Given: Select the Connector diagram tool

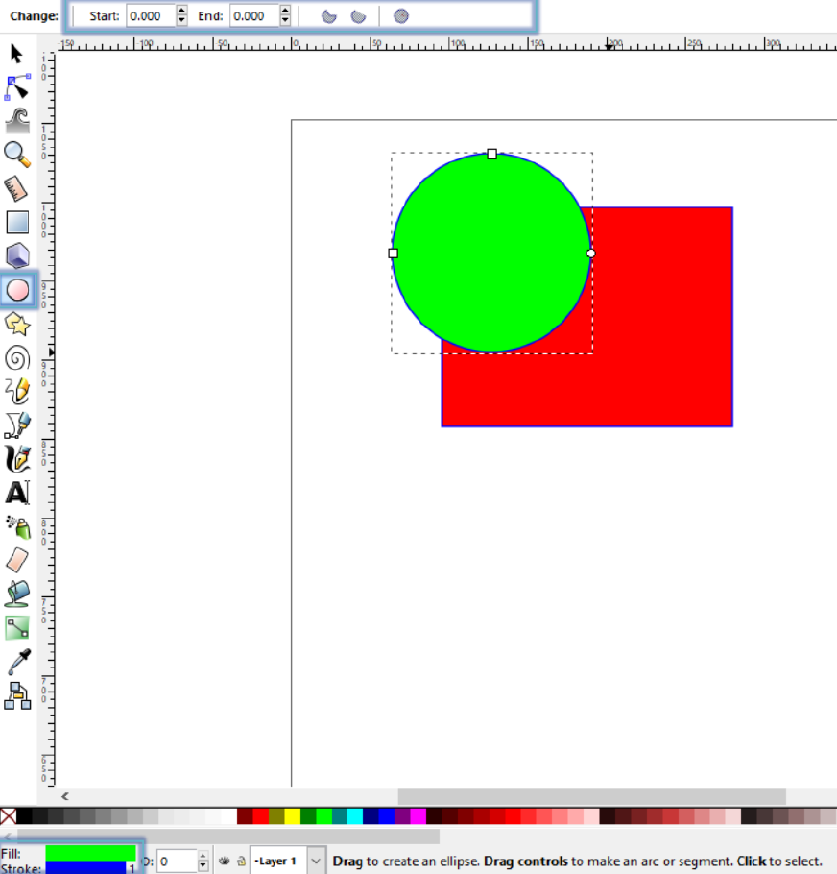Looking at the screenshot, I should (x=17, y=695).
